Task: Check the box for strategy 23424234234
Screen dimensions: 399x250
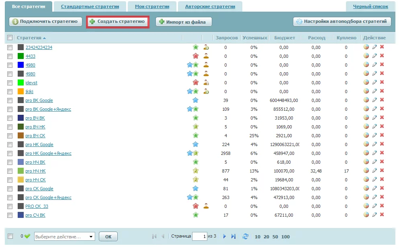Action: [x=10, y=47]
